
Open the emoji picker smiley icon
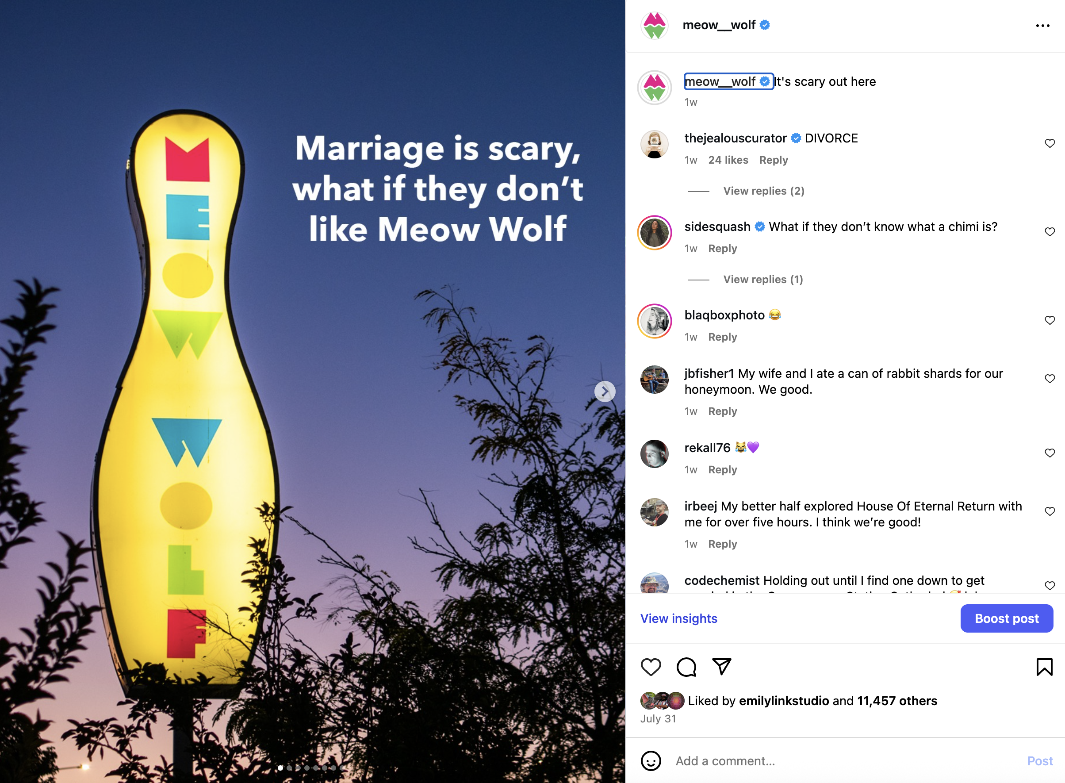pyautogui.click(x=651, y=761)
